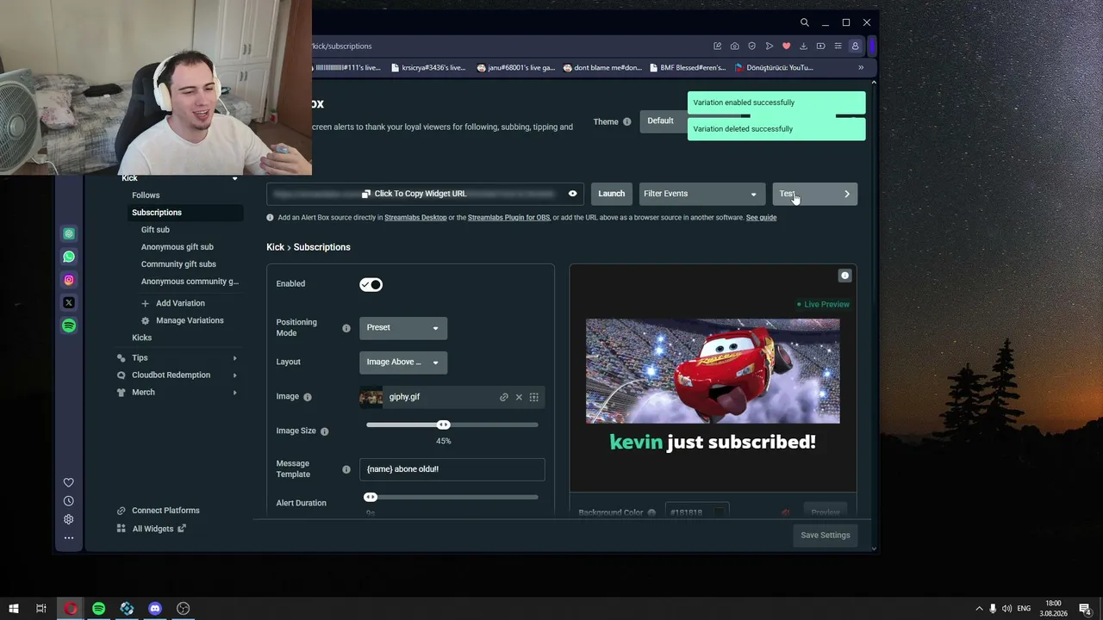The image size is (1103, 620).
Task: Open the browser profile account icon
Action: [855, 46]
